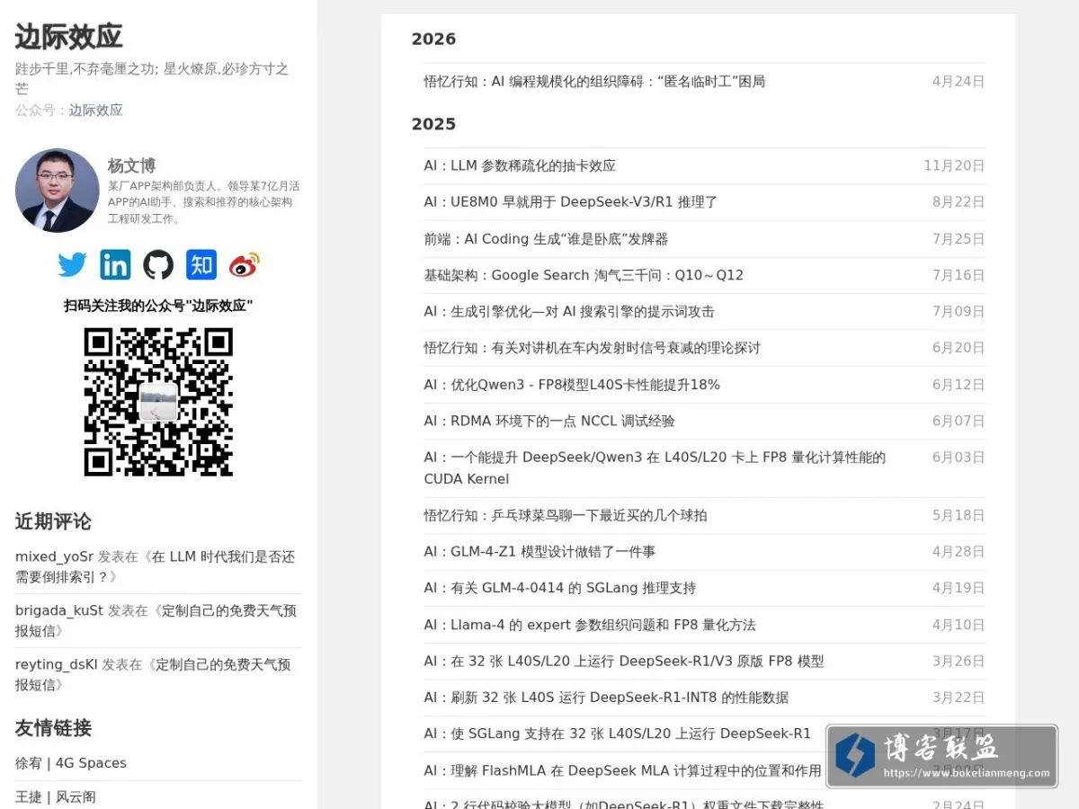Screen dimensions: 1079x809
Task: Click the date 11月20日
Action: (954, 165)
